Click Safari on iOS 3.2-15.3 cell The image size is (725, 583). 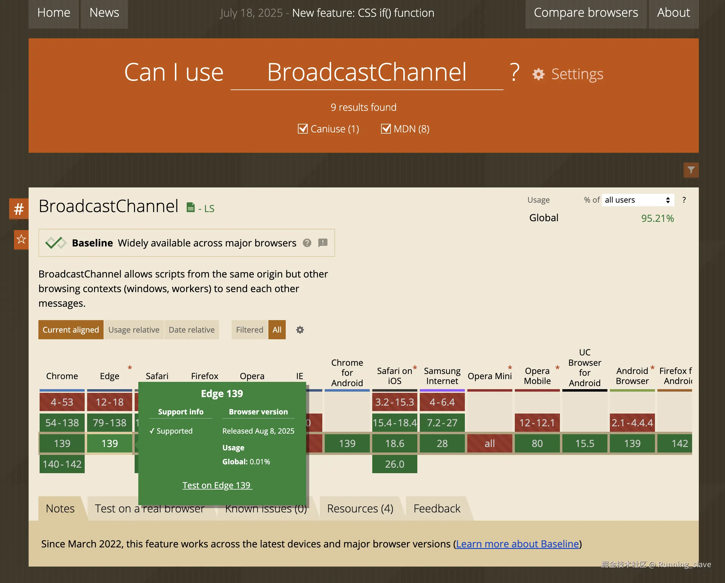[395, 402]
